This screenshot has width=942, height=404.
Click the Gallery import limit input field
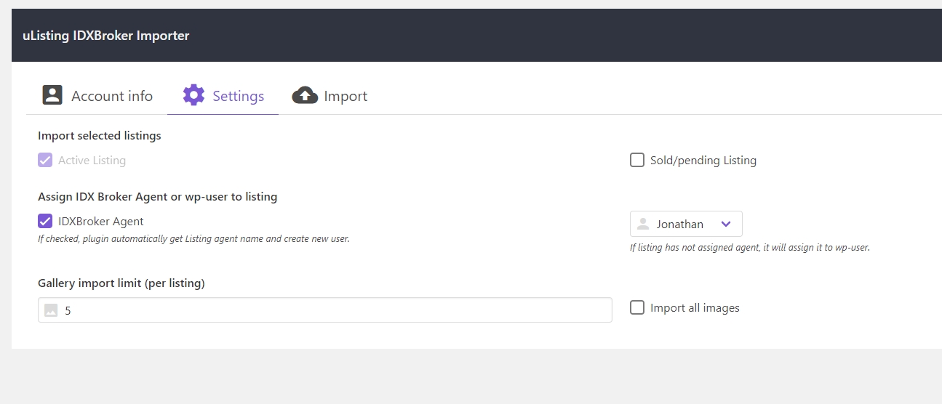click(x=325, y=310)
